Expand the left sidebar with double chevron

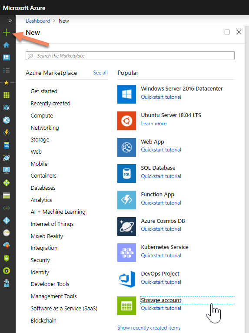pos(10,20)
